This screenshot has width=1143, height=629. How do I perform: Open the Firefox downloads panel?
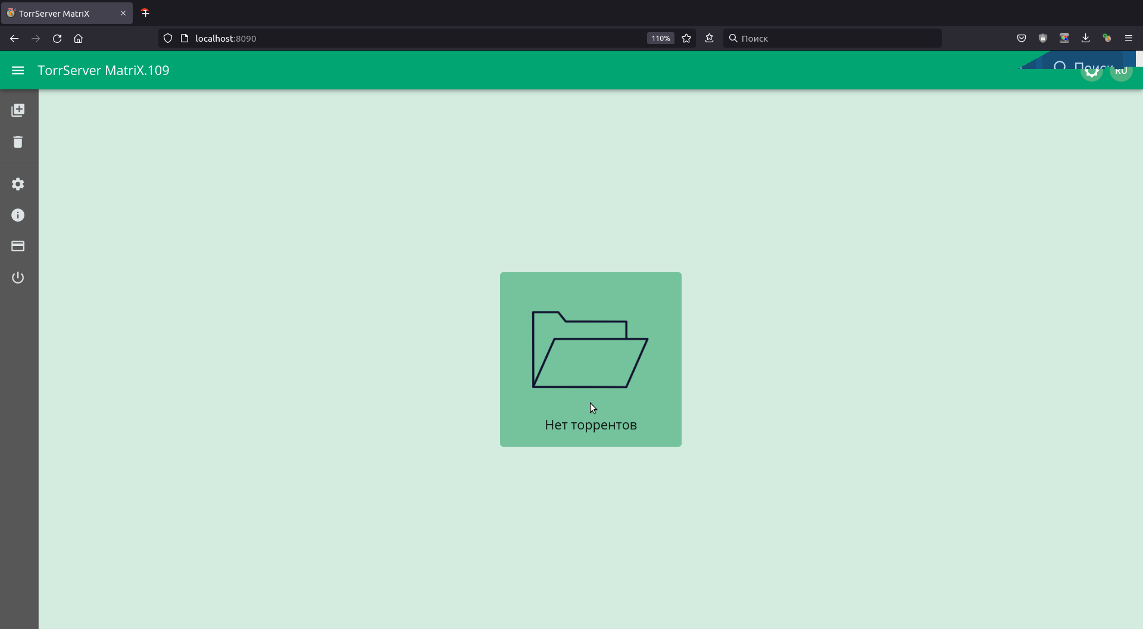(1086, 38)
